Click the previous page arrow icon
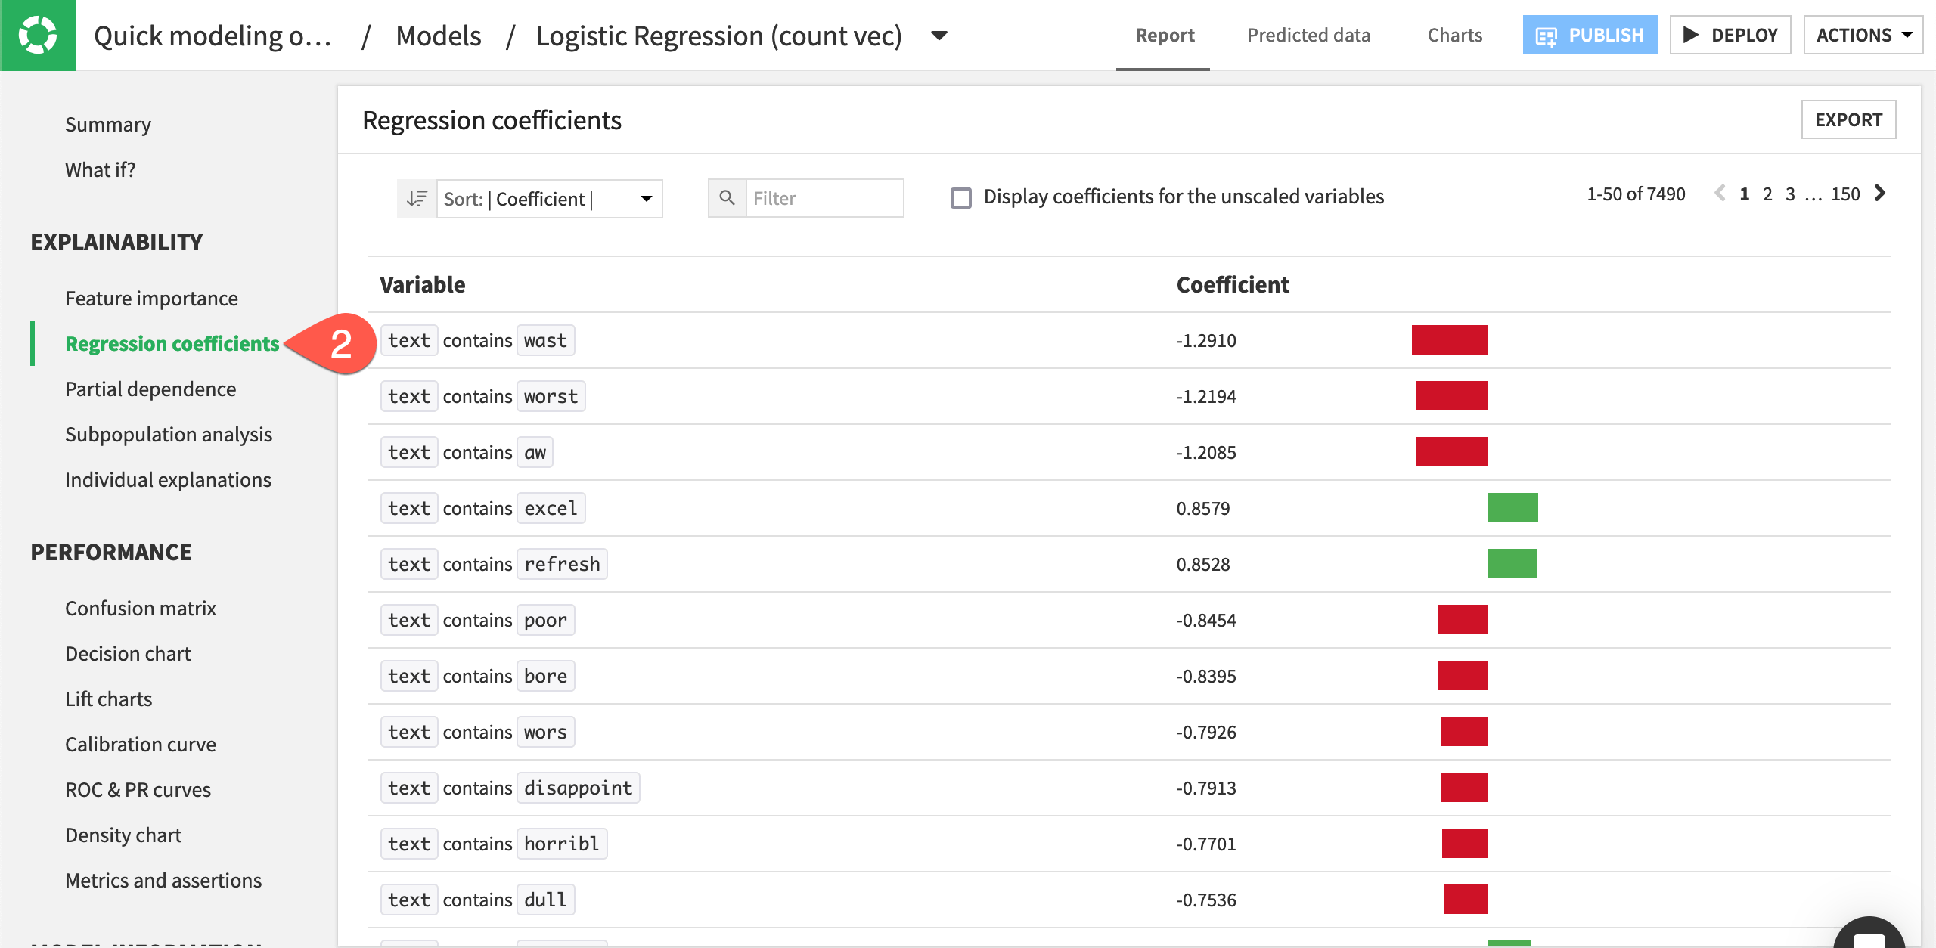This screenshot has height=948, width=1936. point(1720,195)
